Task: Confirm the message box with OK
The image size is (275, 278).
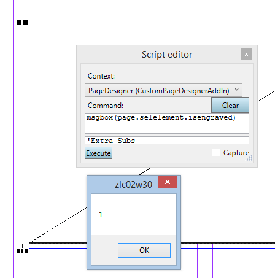Action: pos(144,250)
